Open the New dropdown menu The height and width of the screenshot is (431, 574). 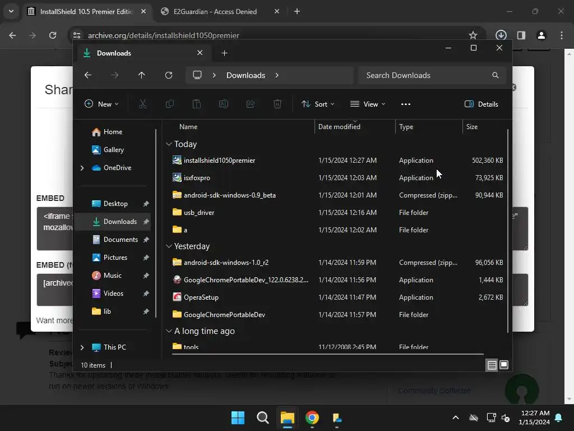tap(101, 104)
